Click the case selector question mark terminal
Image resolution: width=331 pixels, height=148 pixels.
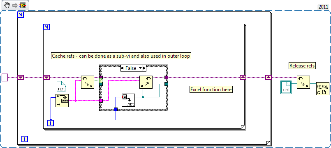coord(101,81)
